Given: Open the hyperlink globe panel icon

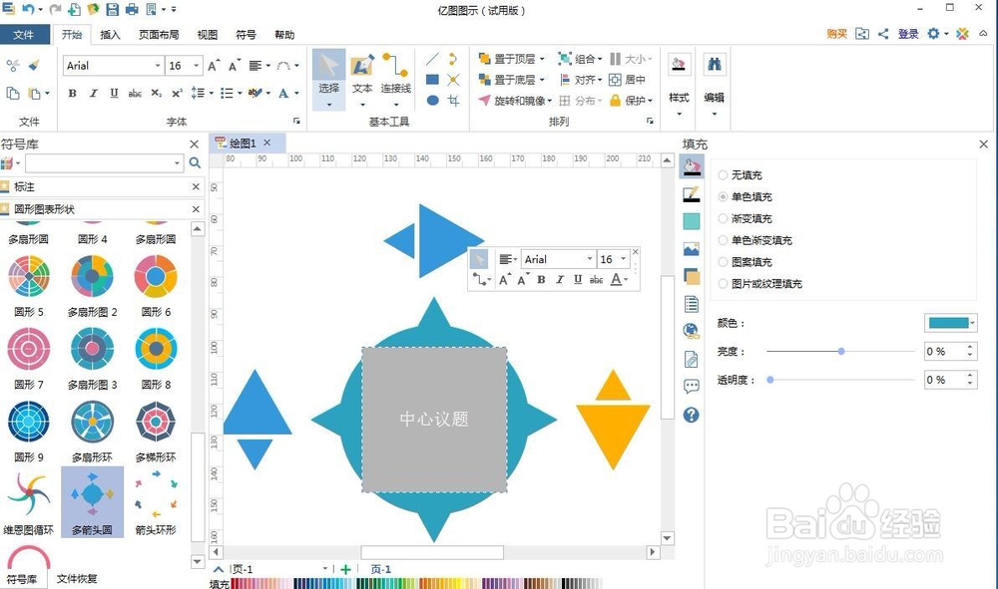Looking at the screenshot, I should (692, 331).
